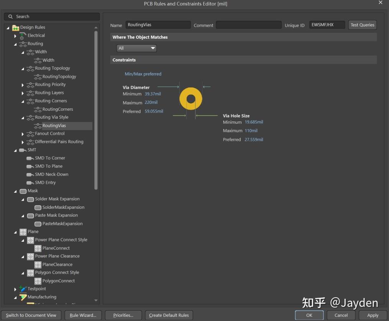Expand the Routing Layers node

click(x=23, y=93)
